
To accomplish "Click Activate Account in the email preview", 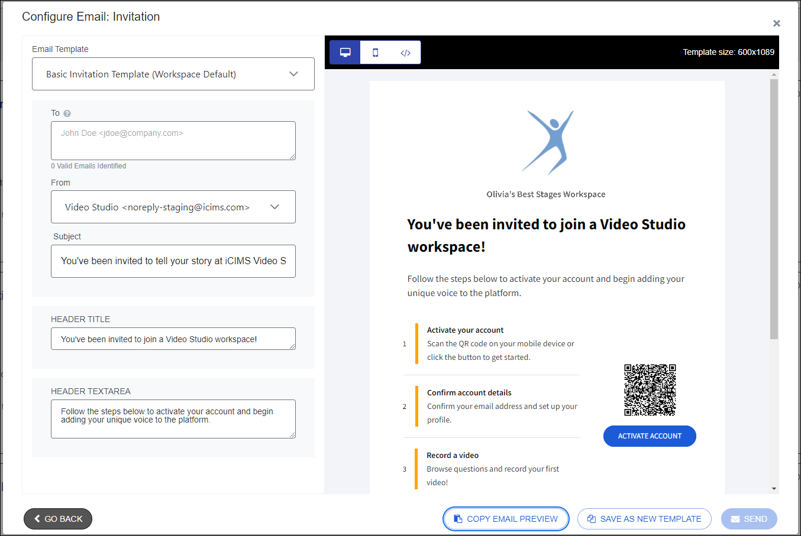I will coord(650,436).
